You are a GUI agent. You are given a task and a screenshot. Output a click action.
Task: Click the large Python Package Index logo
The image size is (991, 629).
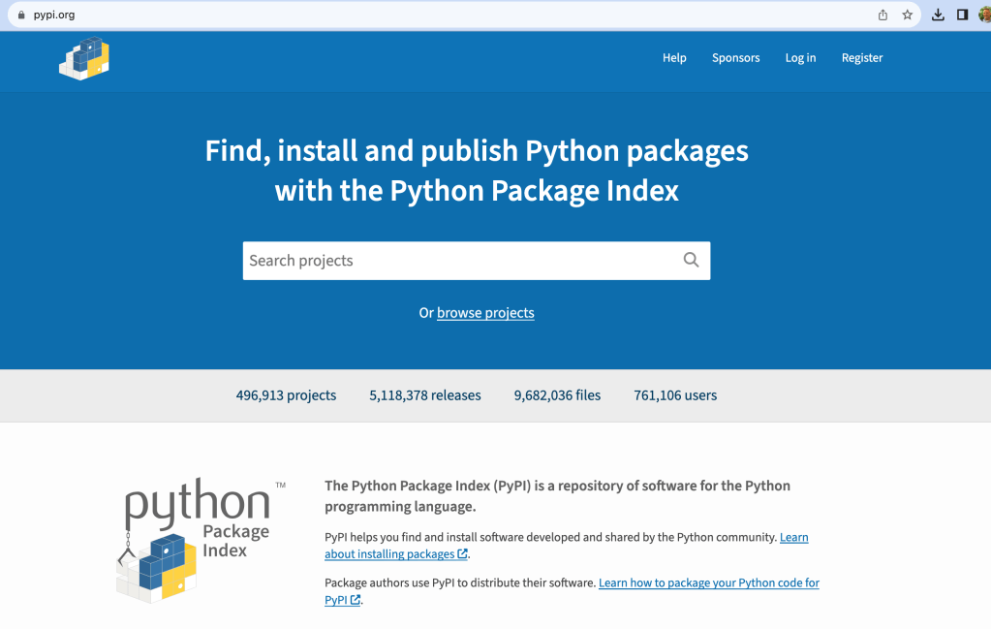click(x=199, y=539)
